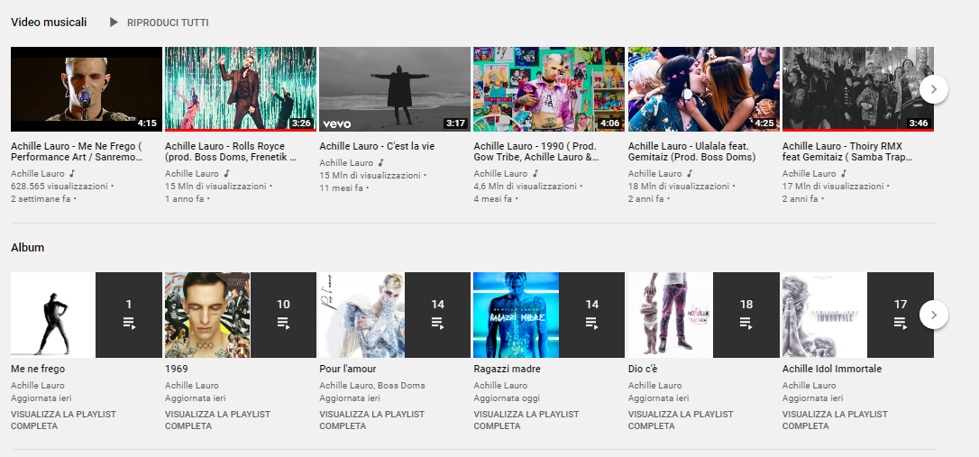Click playlist icon on Dio c'è album

point(746,323)
